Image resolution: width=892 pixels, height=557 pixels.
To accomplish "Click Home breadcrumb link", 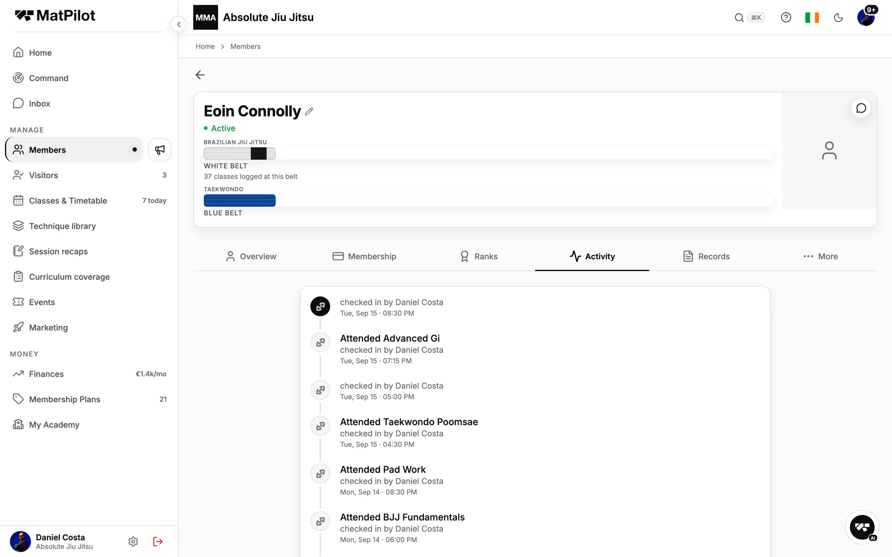I will point(205,46).
